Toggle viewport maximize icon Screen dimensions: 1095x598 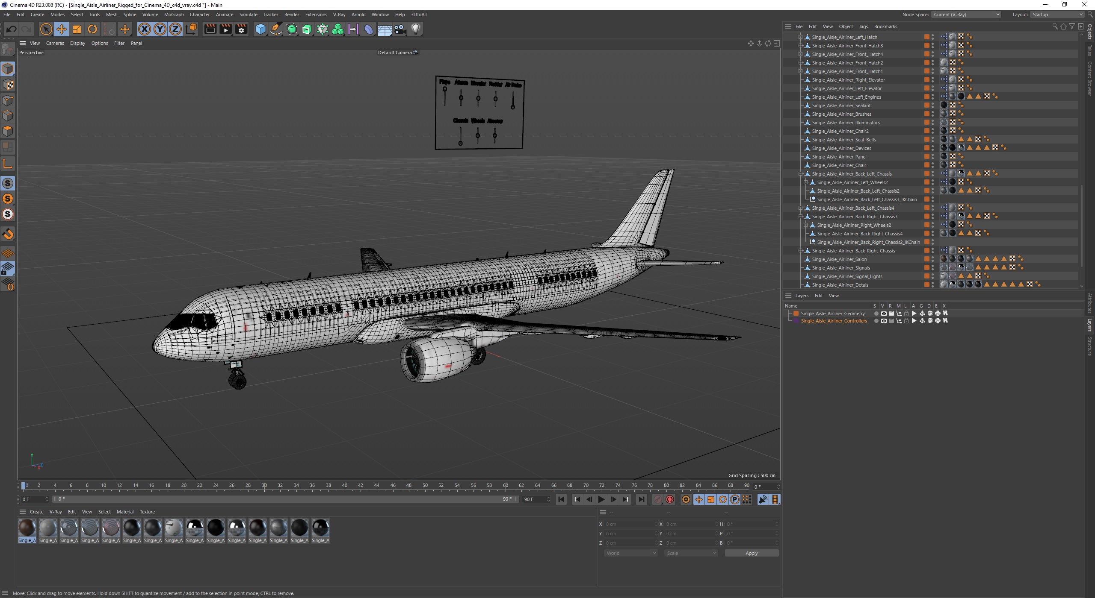776,44
